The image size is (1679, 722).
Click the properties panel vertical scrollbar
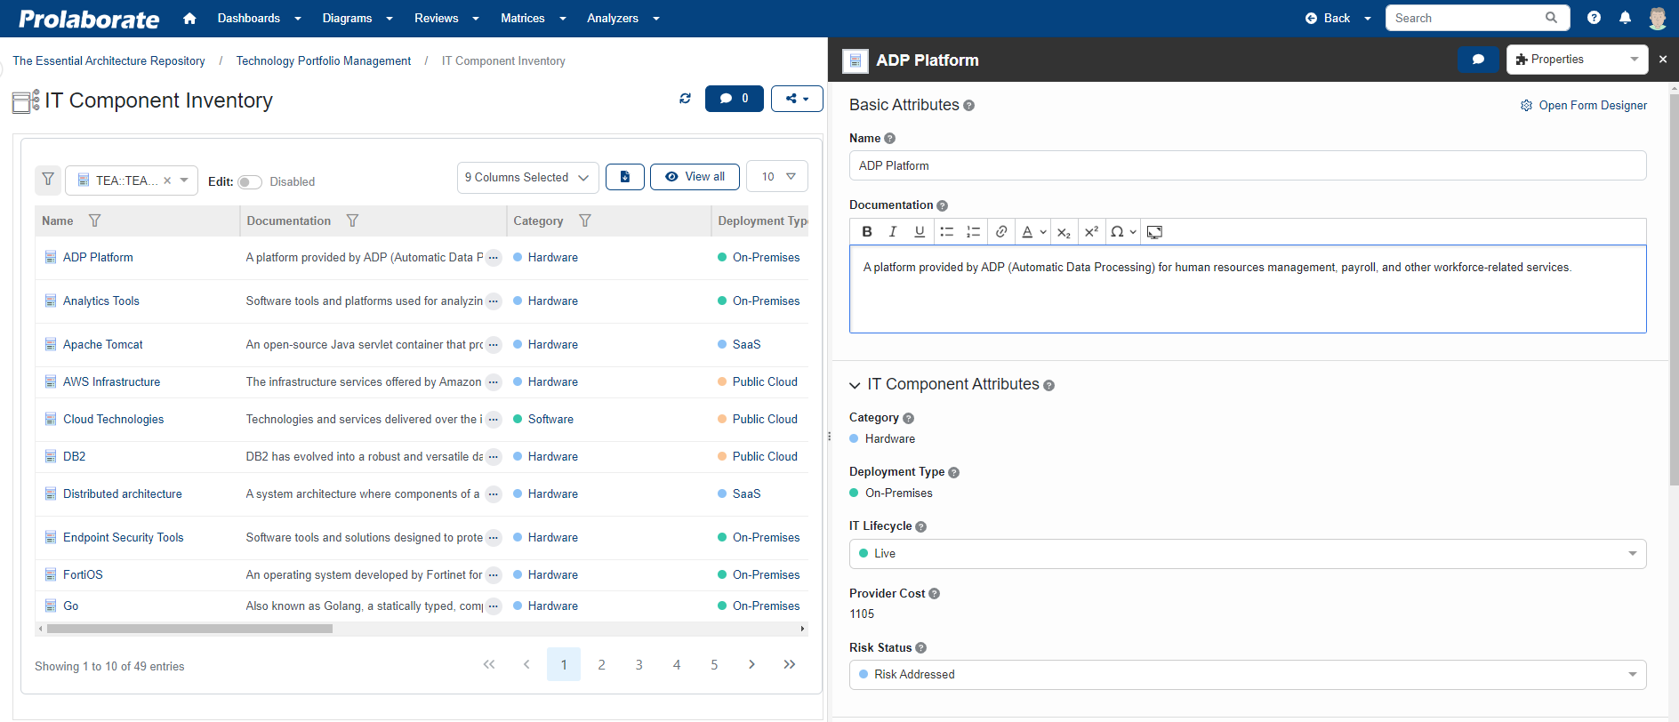(x=1674, y=289)
